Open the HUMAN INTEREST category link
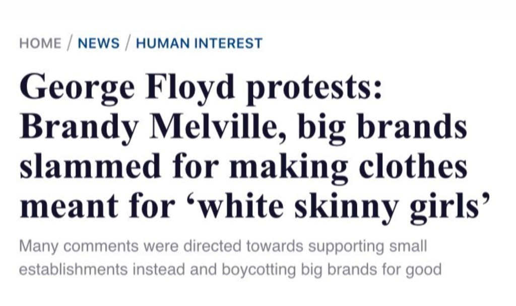The image size is (516, 306). (x=200, y=43)
